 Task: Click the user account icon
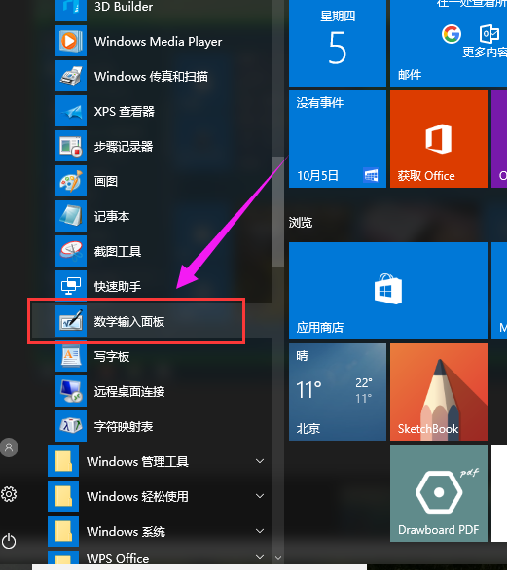(x=9, y=447)
